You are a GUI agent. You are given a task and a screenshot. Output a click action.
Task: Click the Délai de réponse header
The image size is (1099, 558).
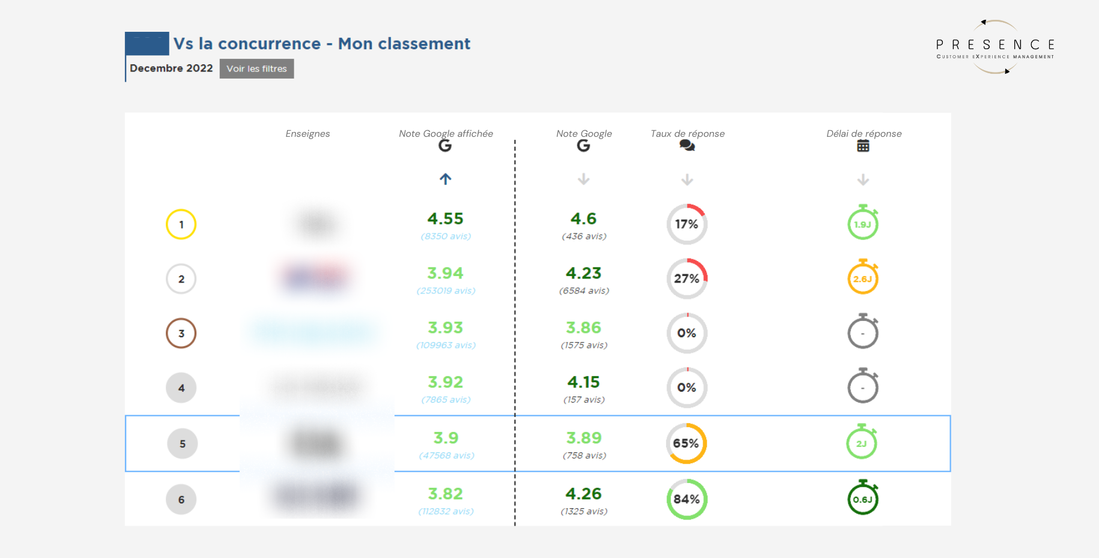[864, 134]
